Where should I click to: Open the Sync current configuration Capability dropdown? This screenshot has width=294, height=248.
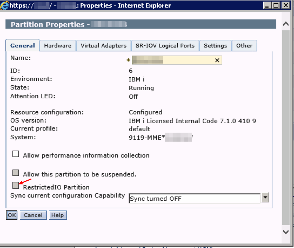click(265, 198)
